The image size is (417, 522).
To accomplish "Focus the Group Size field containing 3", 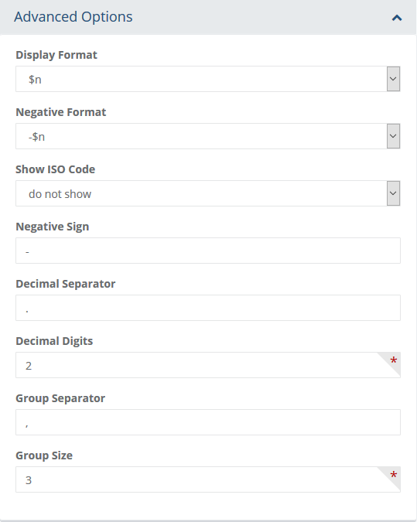I will pyautogui.click(x=208, y=479).
